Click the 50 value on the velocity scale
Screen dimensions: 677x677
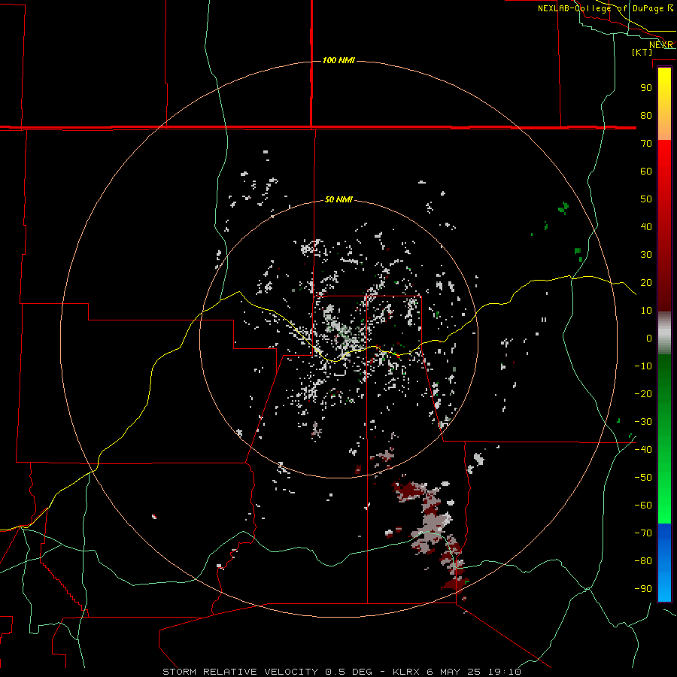[x=646, y=199]
